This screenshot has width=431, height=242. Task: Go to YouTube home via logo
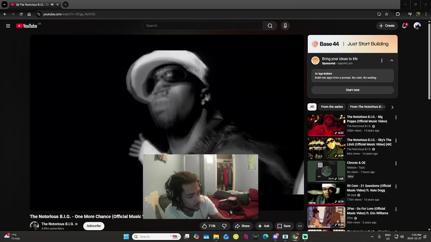[x=27, y=26]
